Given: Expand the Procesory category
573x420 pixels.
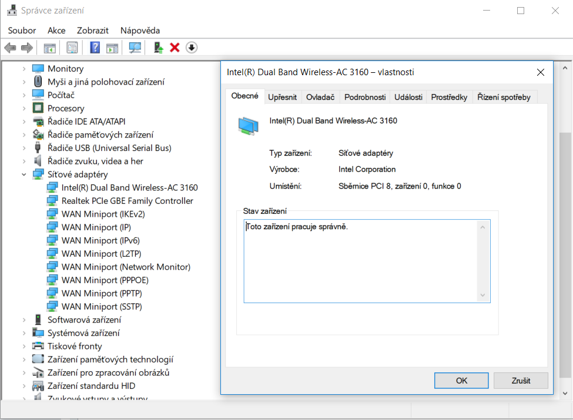Looking at the screenshot, I should pos(24,108).
